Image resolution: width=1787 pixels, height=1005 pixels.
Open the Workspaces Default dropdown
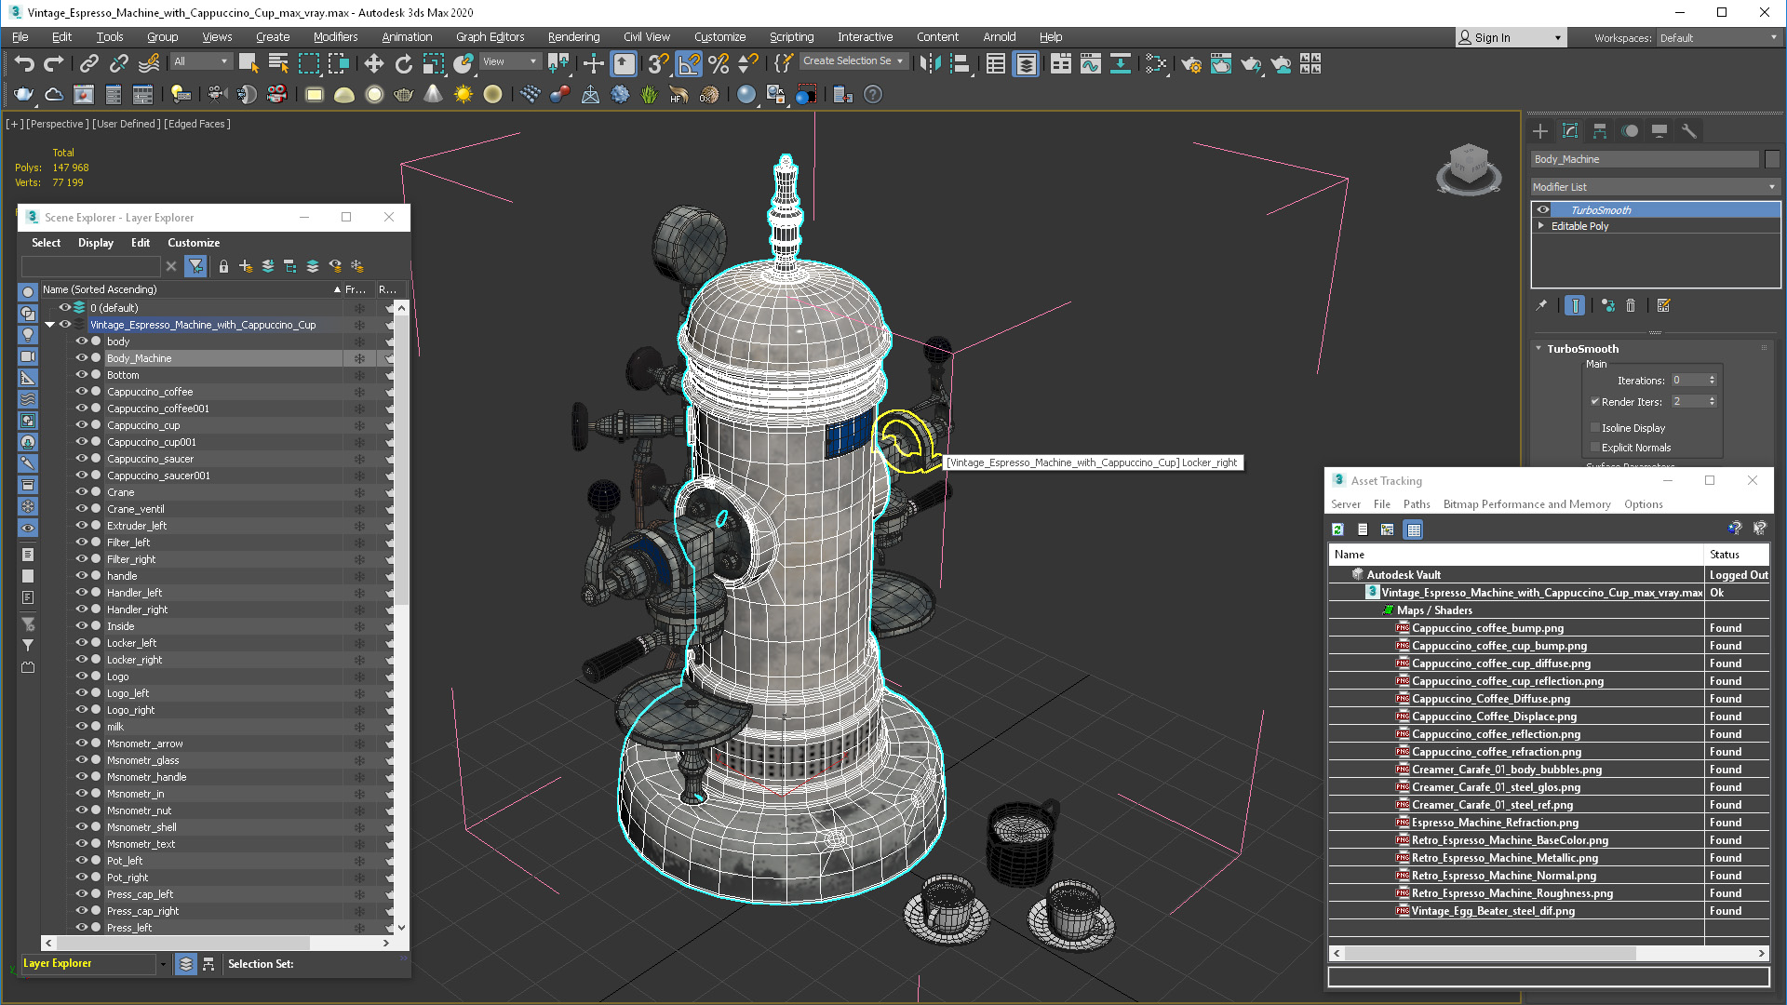(x=1718, y=38)
